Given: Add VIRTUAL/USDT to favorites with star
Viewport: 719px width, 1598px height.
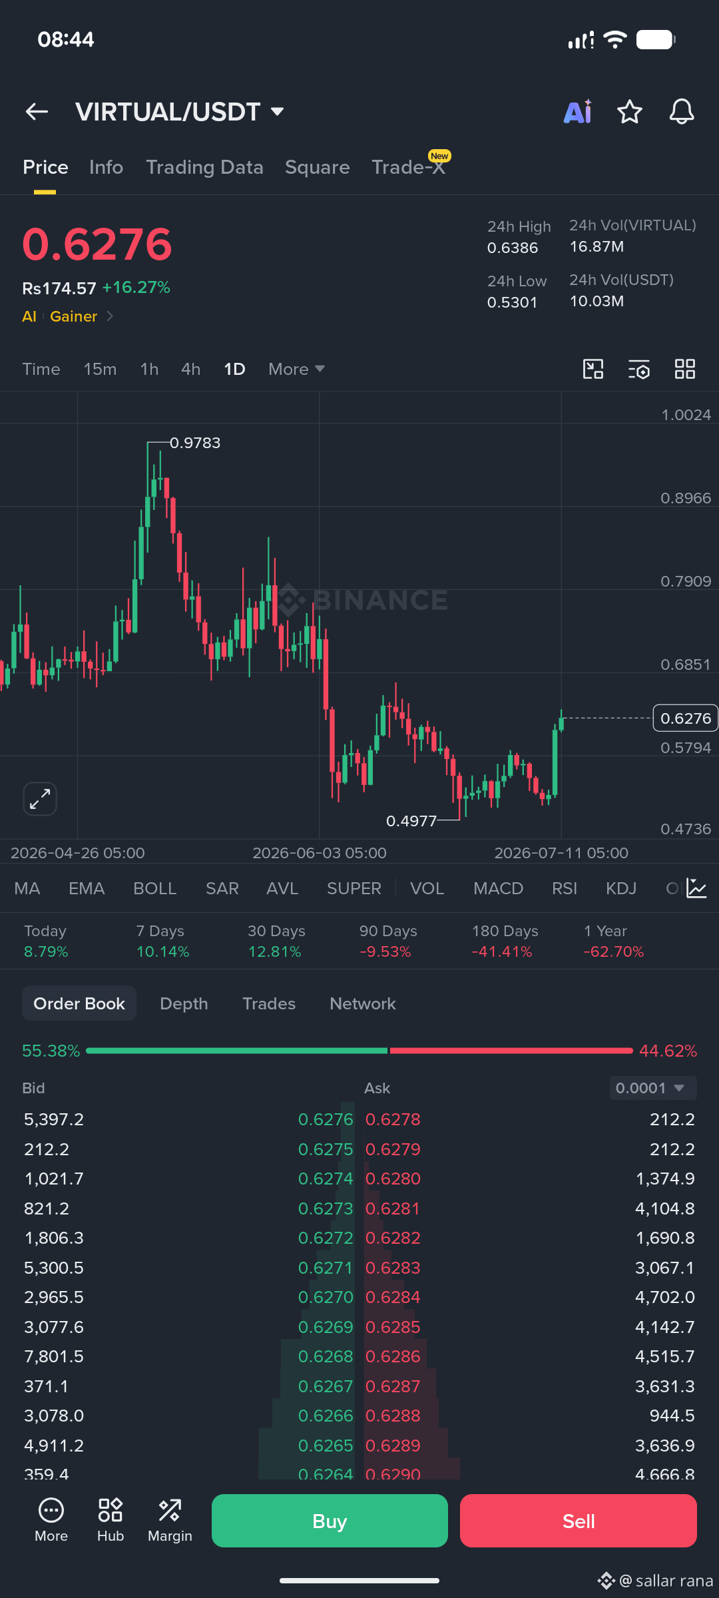Looking at the screenshot, I should click(x=629, y=112).
